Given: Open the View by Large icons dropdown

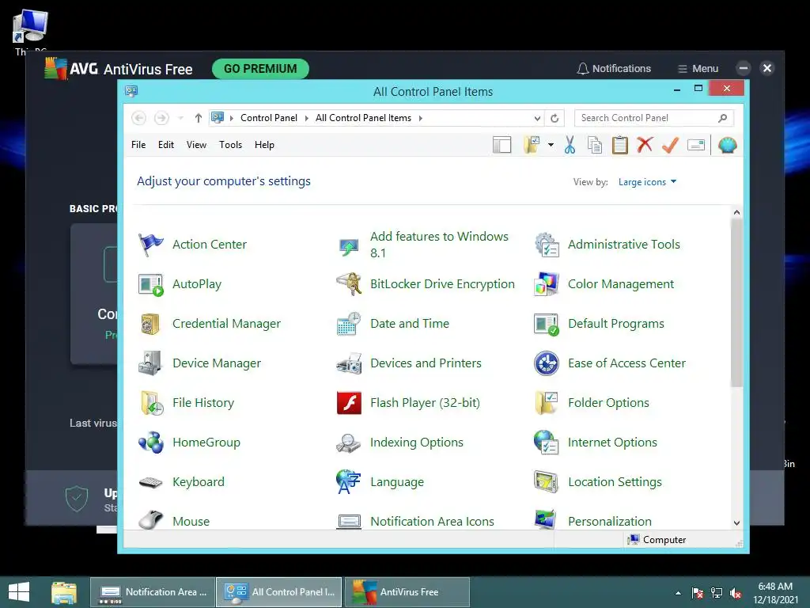Looking at the screenshot, I should 647,182.
